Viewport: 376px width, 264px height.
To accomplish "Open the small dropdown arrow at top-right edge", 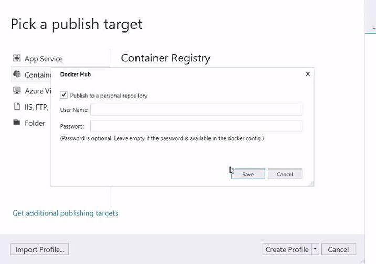I will (x=373, y=29).
